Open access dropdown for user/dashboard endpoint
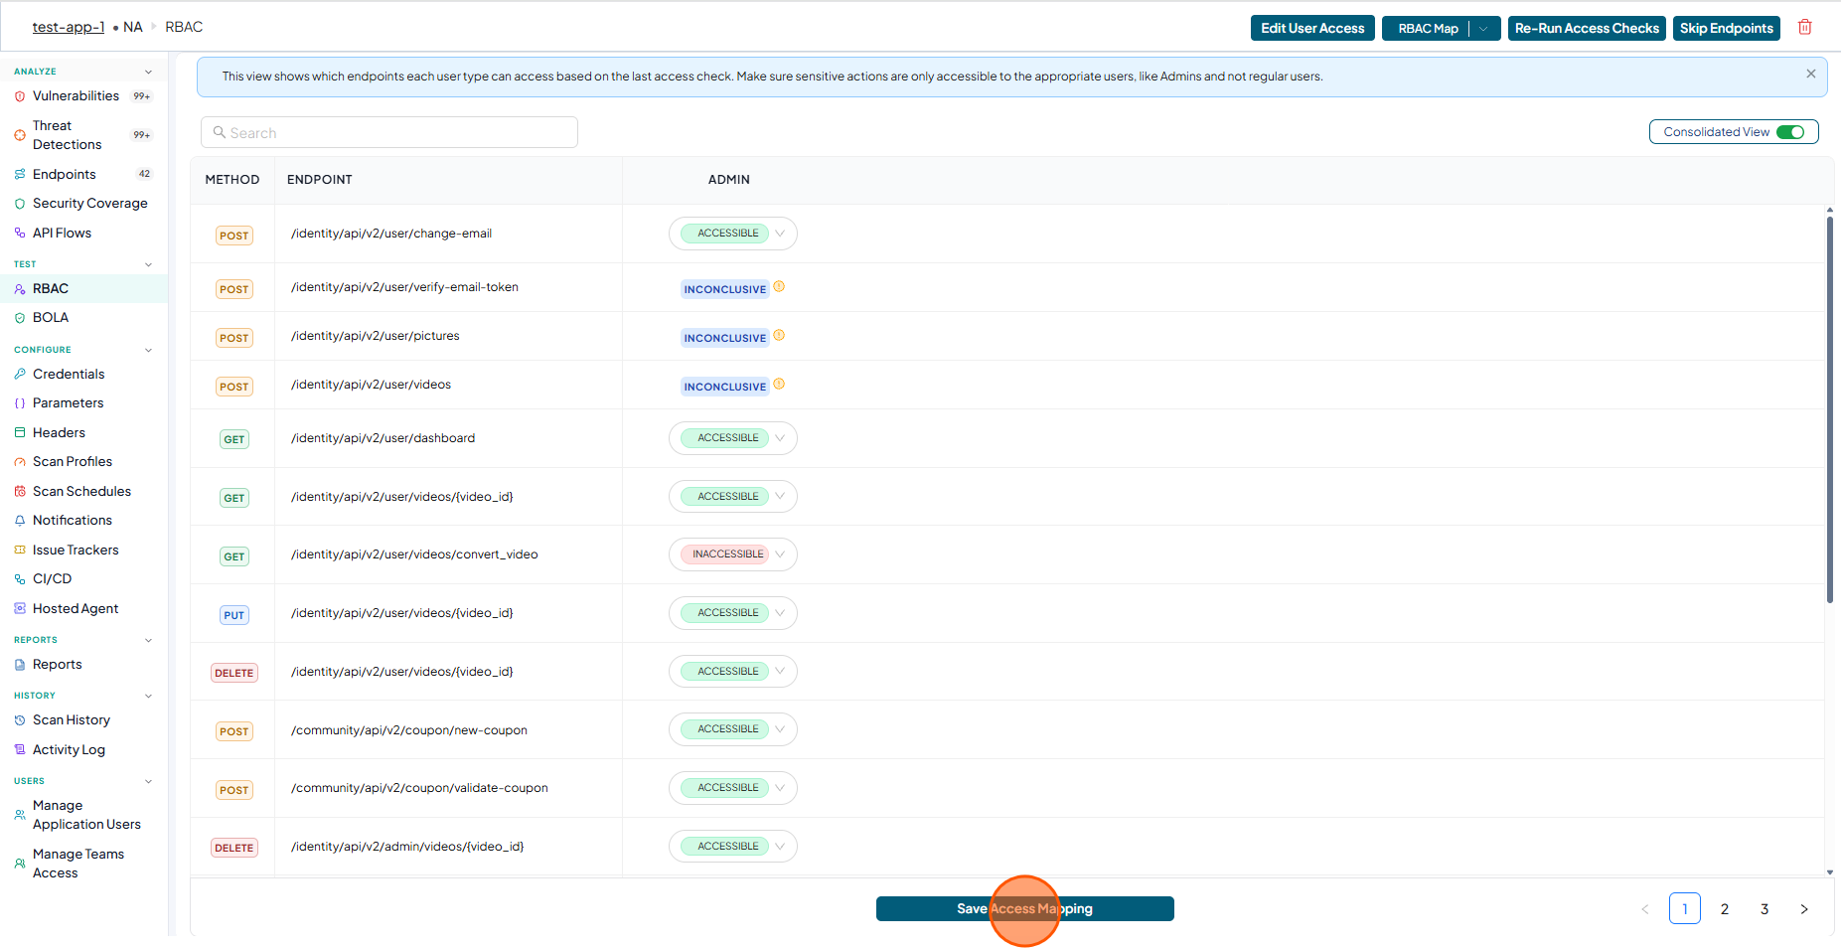Viewport: 1841px width, 948px height. 733,438
